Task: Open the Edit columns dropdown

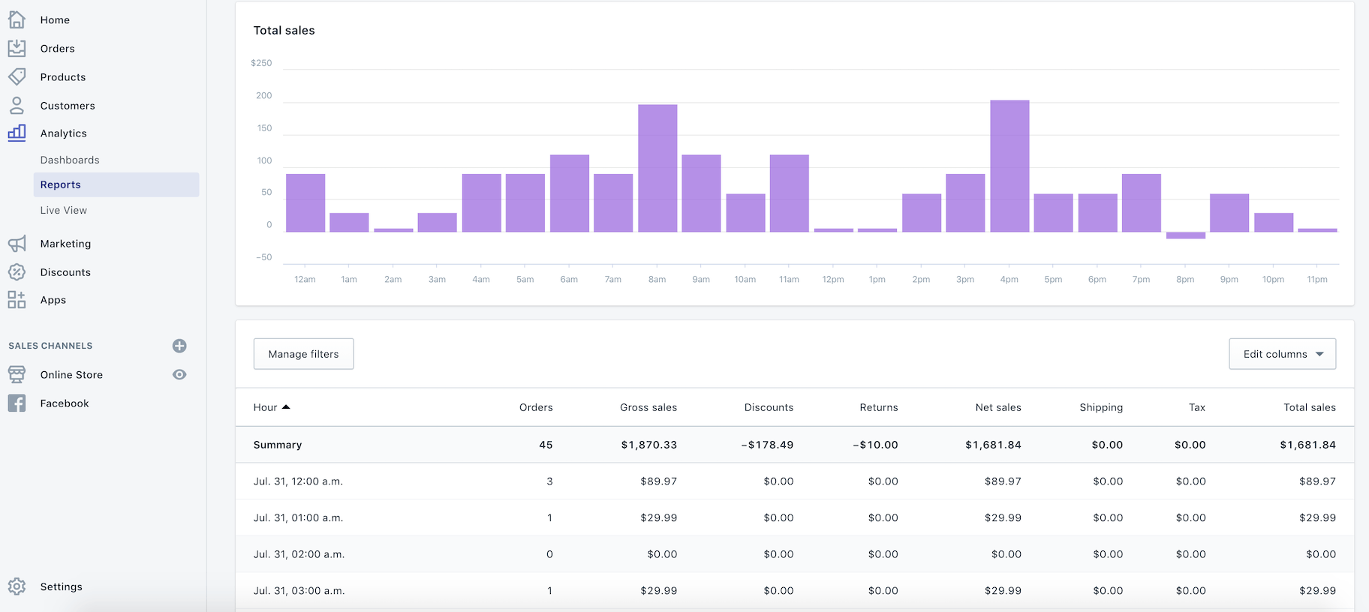Action: coord(1282,354)
